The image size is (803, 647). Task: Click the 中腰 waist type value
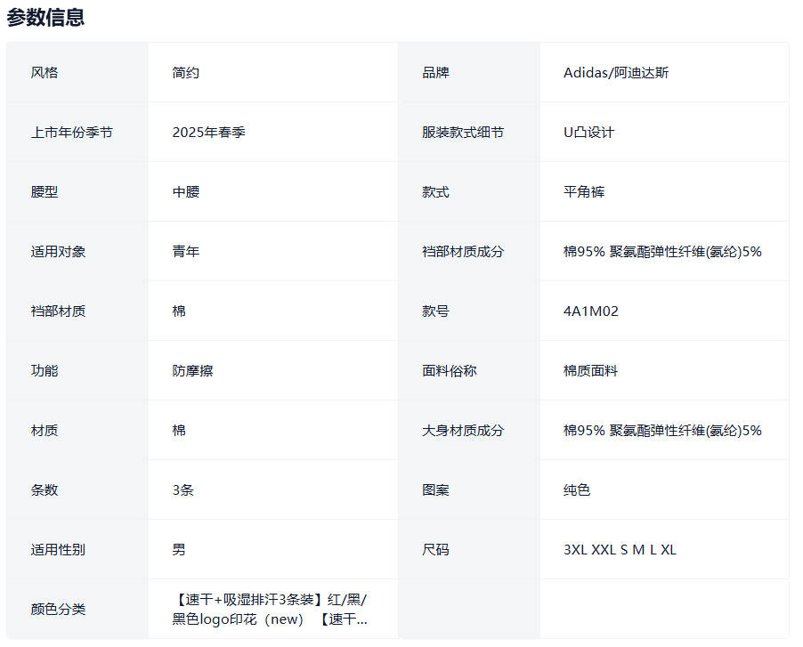pyautogui.click(x=186, y=192)
